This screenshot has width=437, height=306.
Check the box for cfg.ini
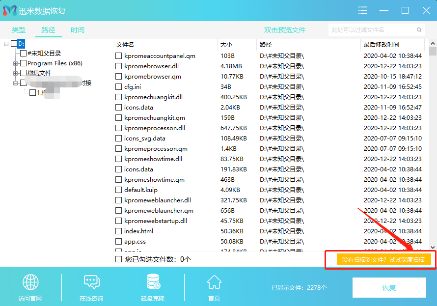pyautogui.click(x=118, y=87)
